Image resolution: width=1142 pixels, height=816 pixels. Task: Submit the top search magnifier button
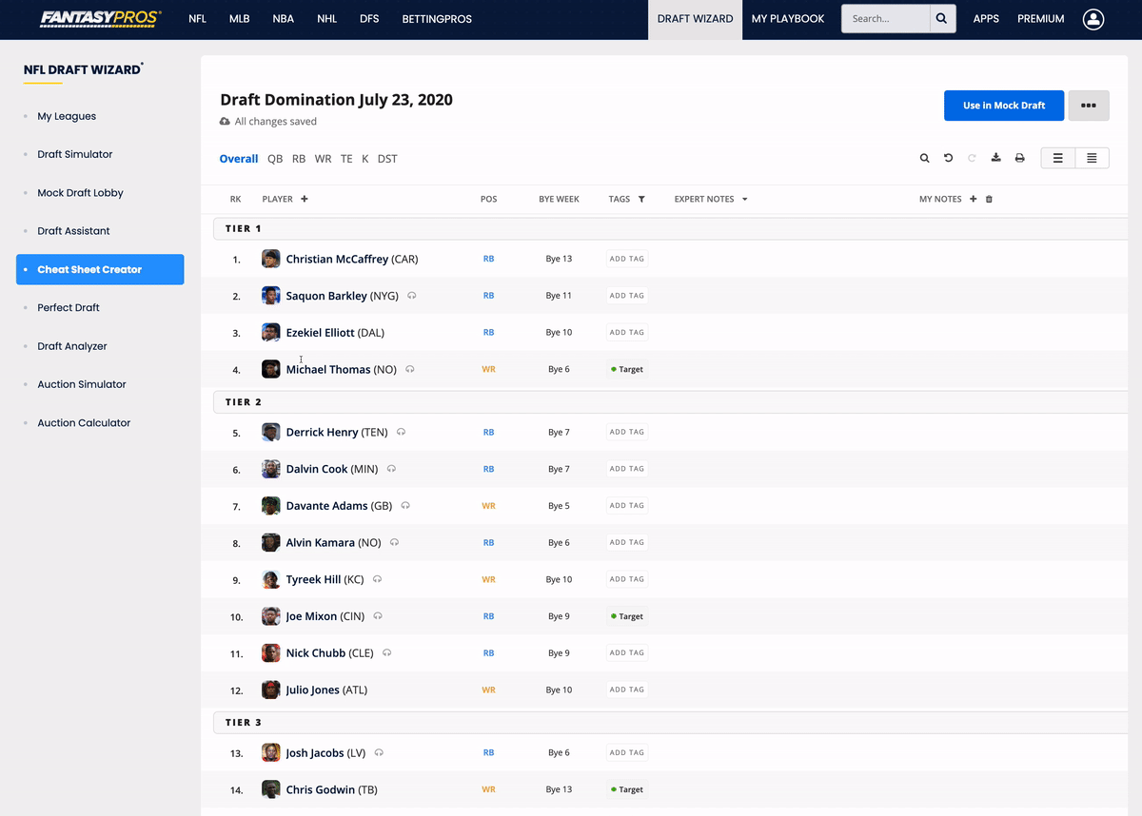tap(942, 19)
